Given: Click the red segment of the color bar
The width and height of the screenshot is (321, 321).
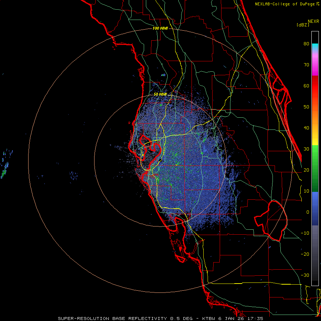Looking at the screenshot, I should point(315,86).
